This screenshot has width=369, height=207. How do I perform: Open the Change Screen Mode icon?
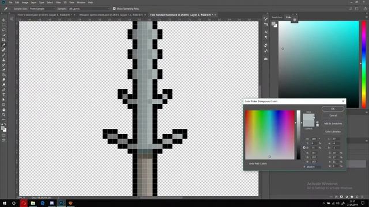click(x=3, y=140)
